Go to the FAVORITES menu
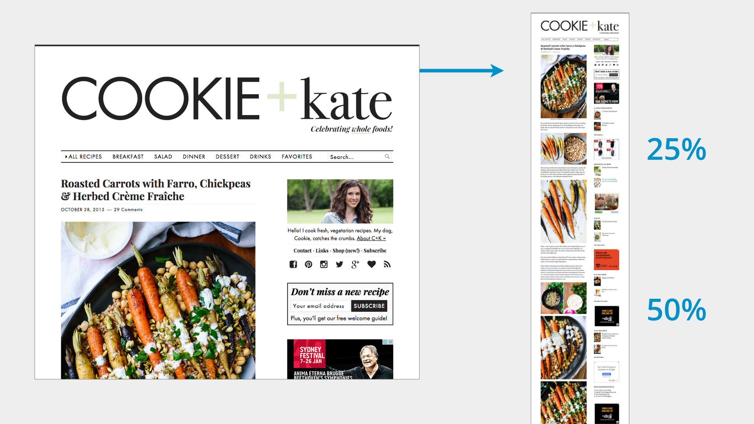 [297, 157]
